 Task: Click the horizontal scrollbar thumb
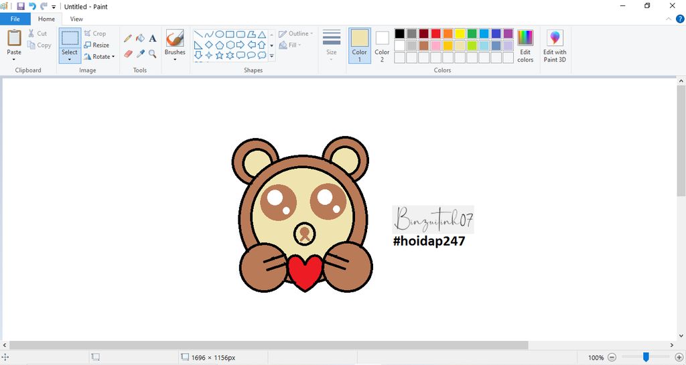pos(269,346)
